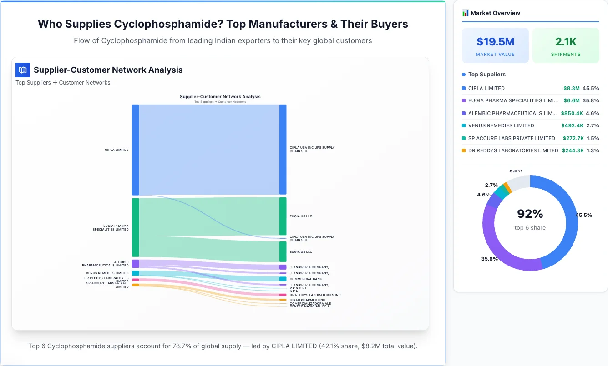Select the teal marker beside VENUS REMEDIES LIMITED
Image resolution: width=608 pixels, height=366 pixels.
click(463, 125)
